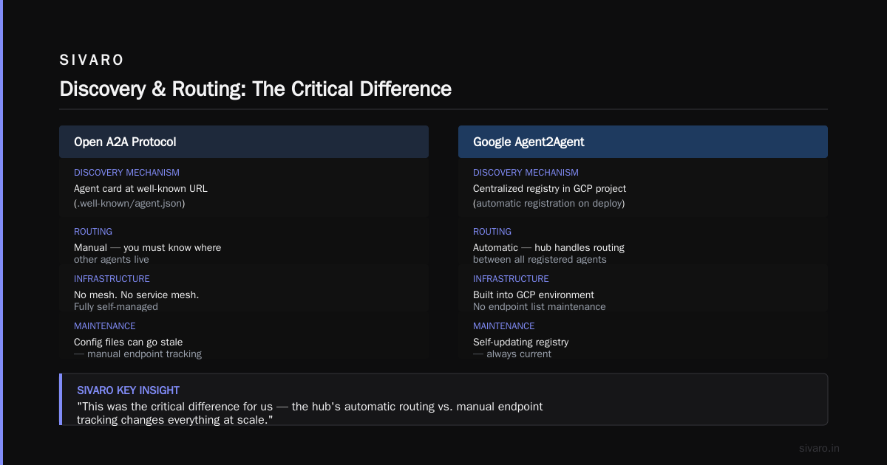Open the sivaro.in footer link

[x=820, y=449]
